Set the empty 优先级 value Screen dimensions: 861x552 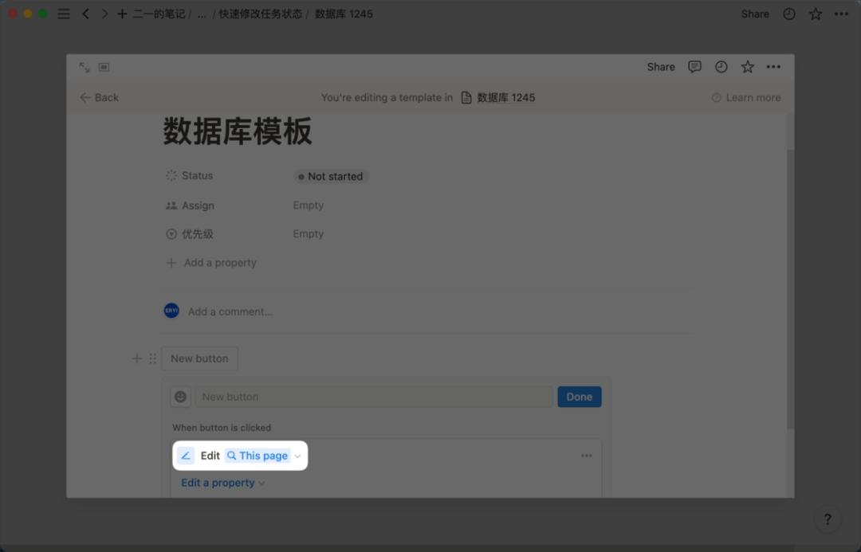(308, 233)
